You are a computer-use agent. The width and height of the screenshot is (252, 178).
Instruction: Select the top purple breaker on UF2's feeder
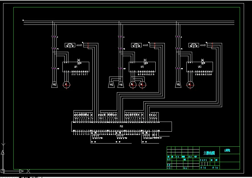coord(121,37)
